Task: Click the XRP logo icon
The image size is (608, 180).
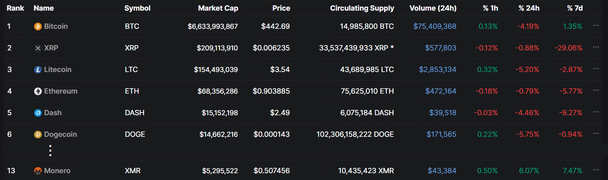Action: [38, 48]
